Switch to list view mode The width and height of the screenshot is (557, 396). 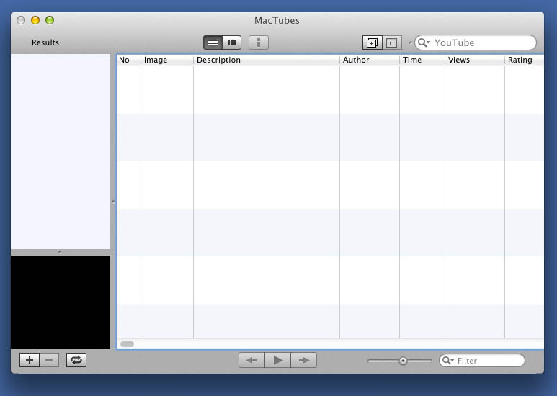click(x=213, y=42)
